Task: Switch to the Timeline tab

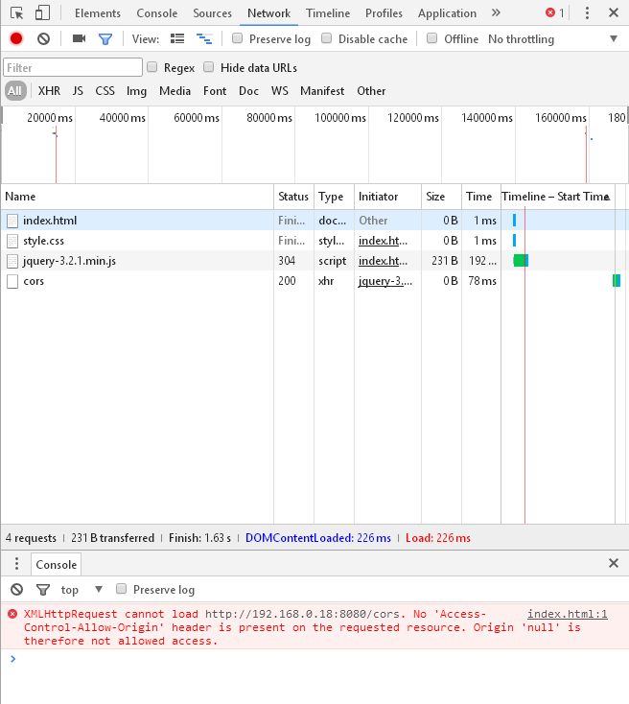Action: 328,13
